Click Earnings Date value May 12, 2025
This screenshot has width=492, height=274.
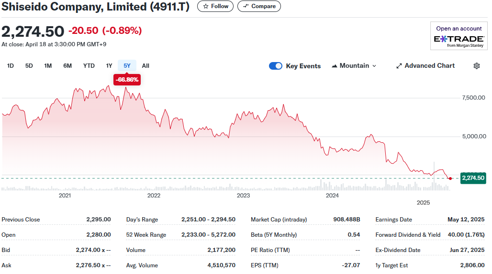coord(466,220)
